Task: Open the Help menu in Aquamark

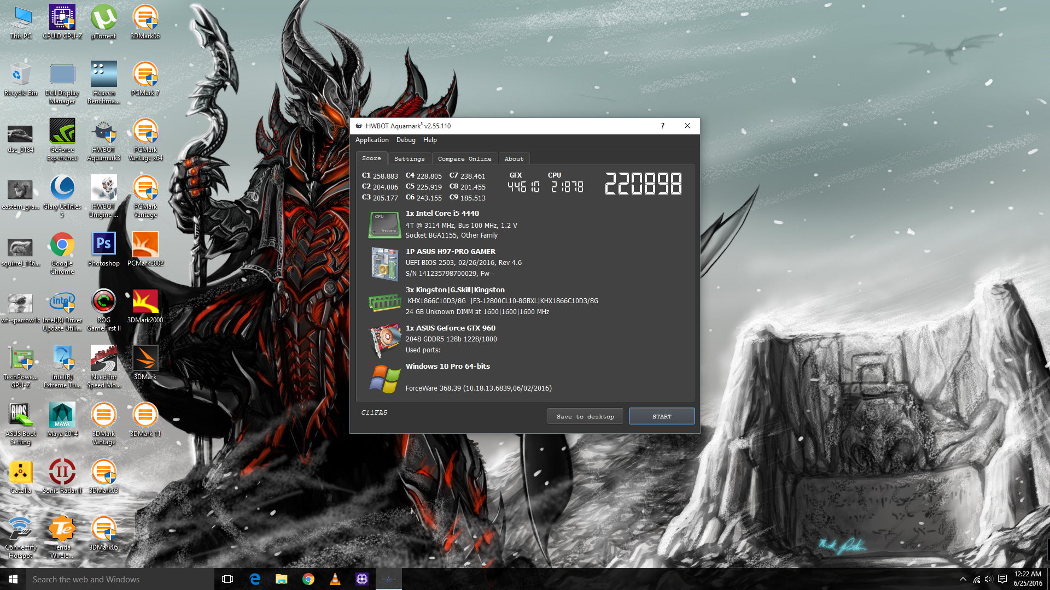Action: 430,140
